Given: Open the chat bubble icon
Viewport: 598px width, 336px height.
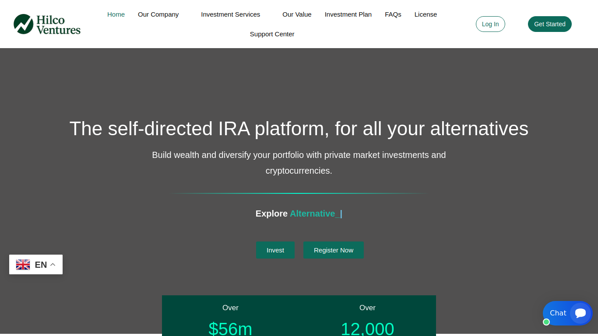Looking at the screenshot, I should pos(580,313).
